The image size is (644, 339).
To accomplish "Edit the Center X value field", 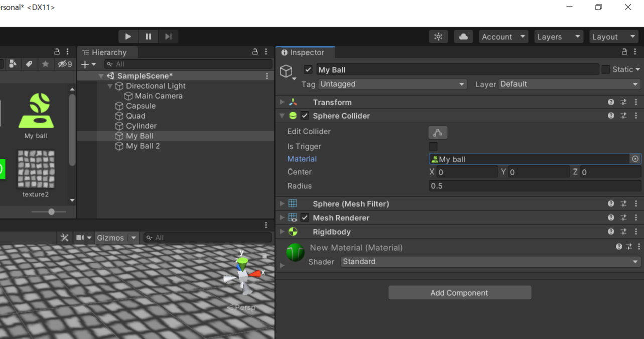I will (467, 172).
